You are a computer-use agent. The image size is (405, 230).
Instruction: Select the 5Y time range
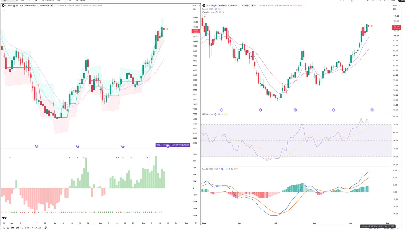pos(35,228)
